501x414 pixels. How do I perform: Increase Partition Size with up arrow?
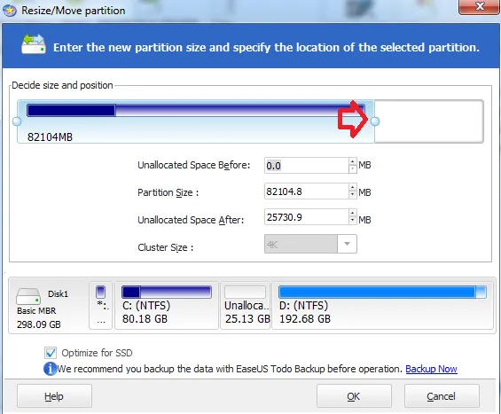click(x=352, y=187)
